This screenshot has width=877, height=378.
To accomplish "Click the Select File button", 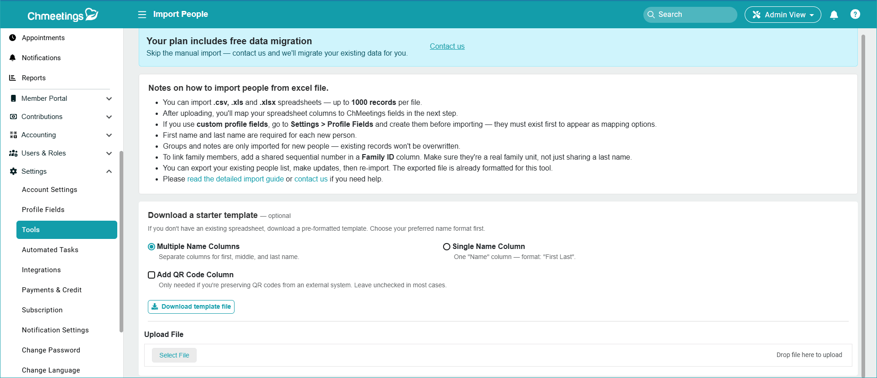I will click(x=174, y=355).
